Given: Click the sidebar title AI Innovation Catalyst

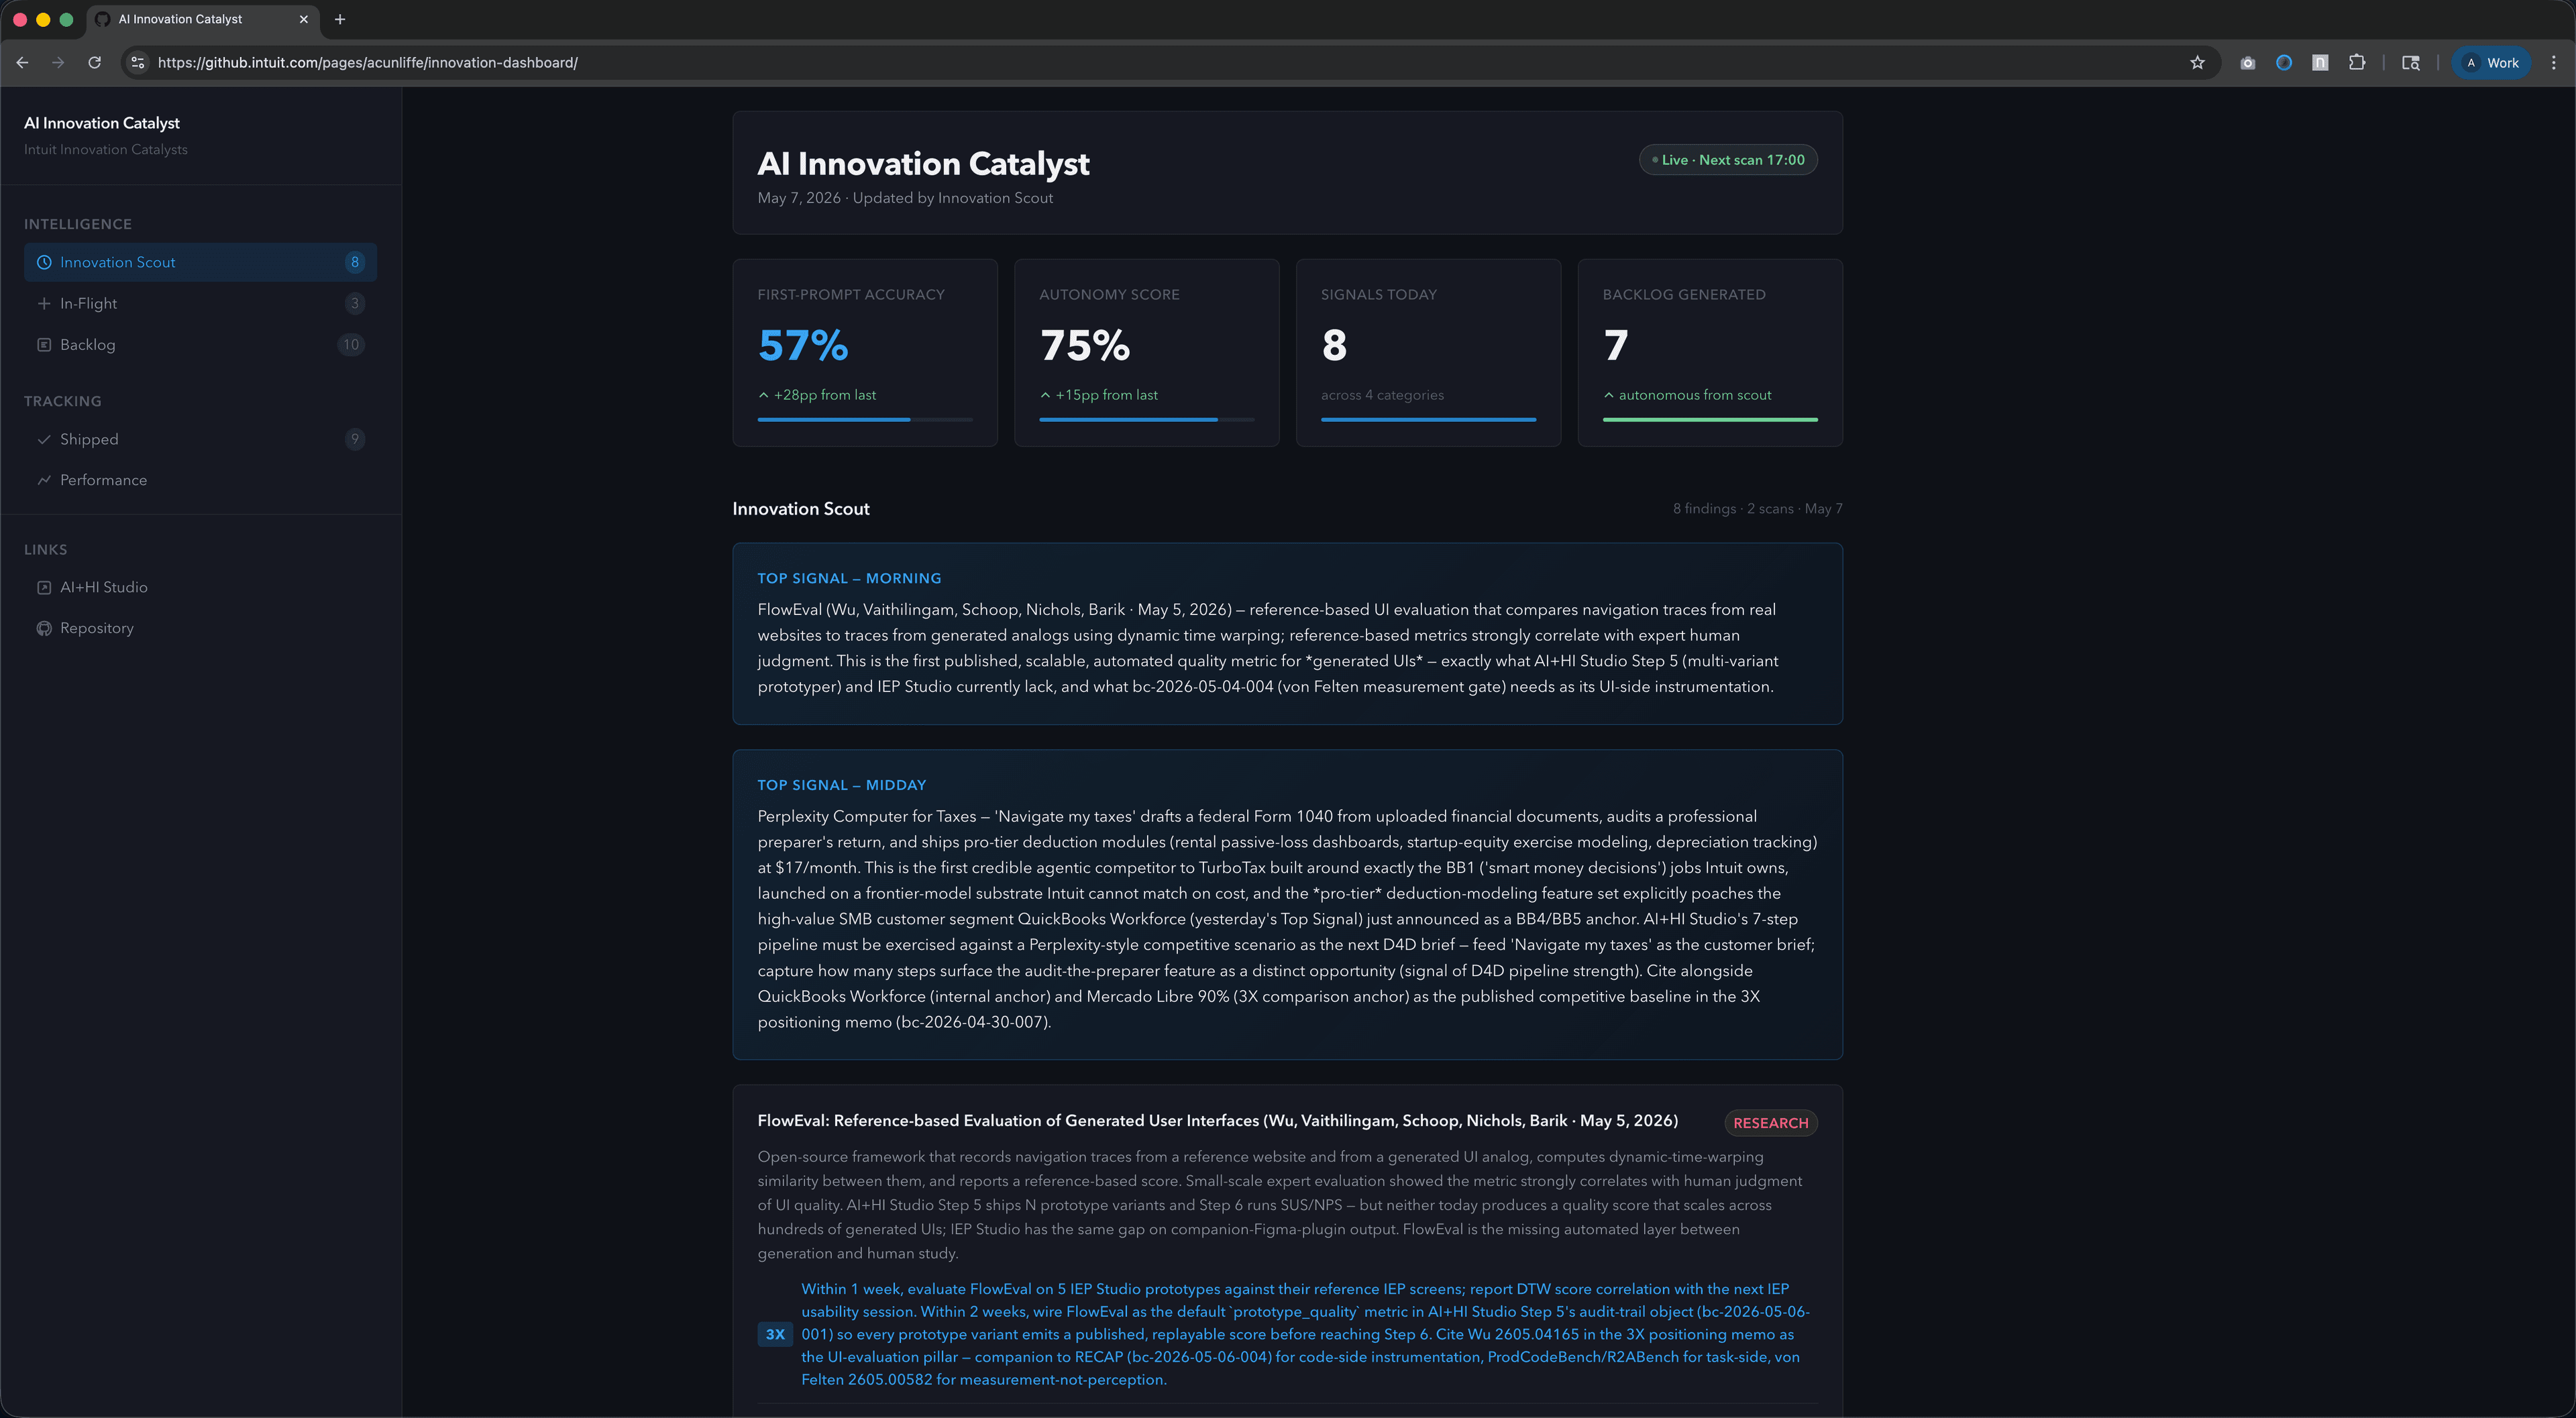Looking at the screenshot, I should click(102, 122).
